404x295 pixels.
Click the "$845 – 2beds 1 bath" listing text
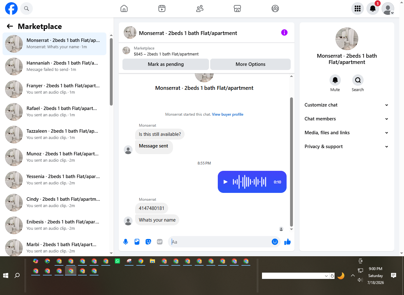(x=166, y=54)
